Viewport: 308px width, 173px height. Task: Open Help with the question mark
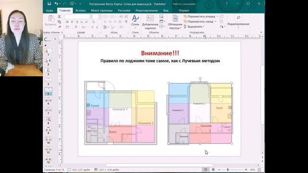[227, 4]
